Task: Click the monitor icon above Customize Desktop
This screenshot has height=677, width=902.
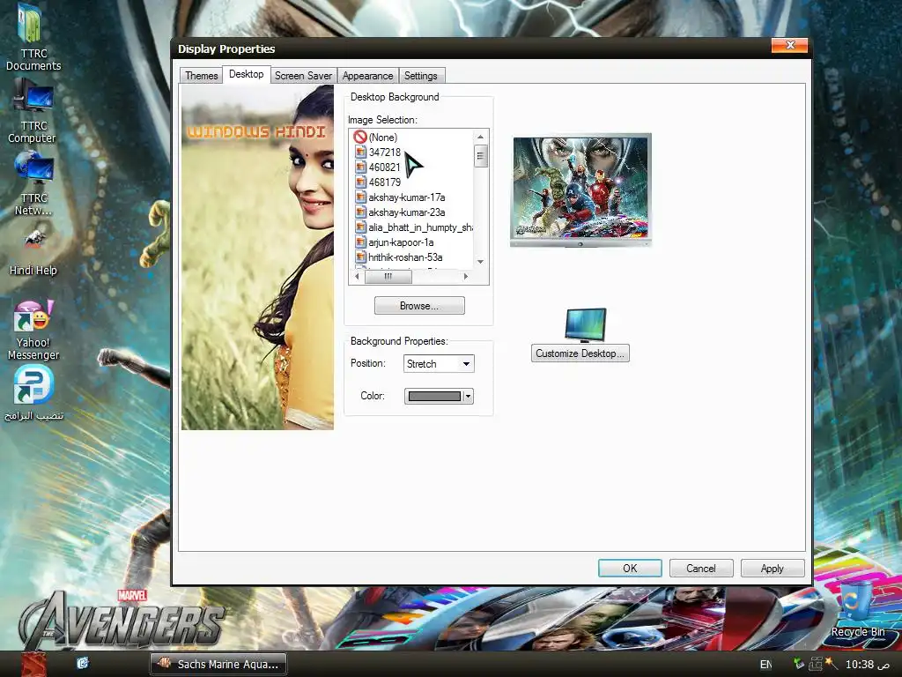Action: tap(586, 324)
